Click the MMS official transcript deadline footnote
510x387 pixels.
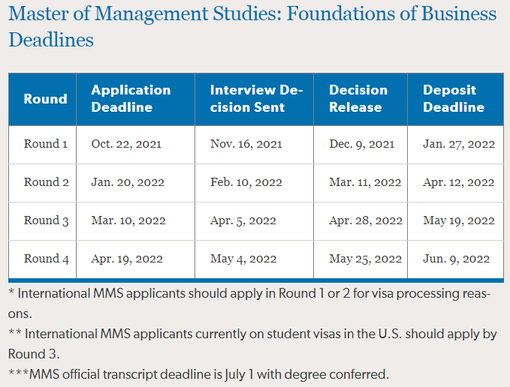199,373
